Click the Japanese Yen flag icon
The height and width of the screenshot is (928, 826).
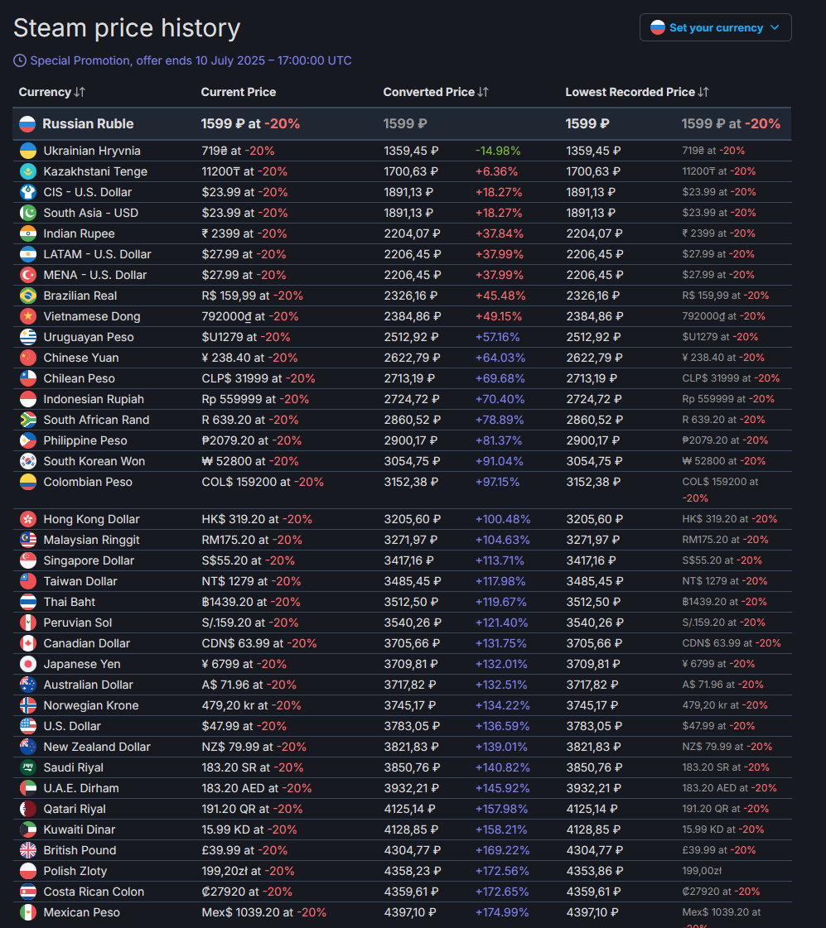coord(28,665)
